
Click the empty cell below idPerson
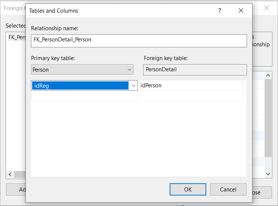point(190,96)
